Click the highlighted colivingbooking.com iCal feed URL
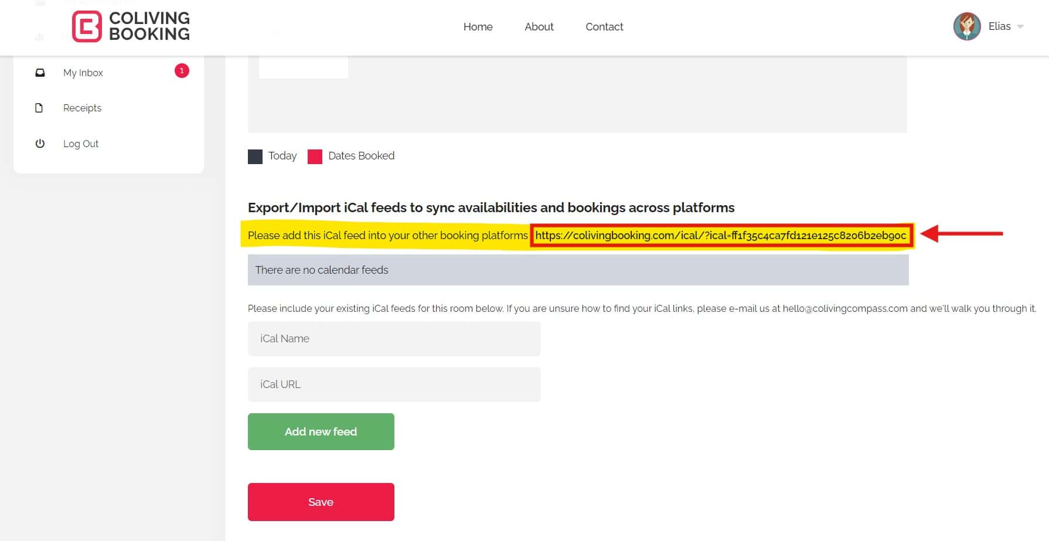1049x541 pixels. pyautogui.click(x=720, y=236)
